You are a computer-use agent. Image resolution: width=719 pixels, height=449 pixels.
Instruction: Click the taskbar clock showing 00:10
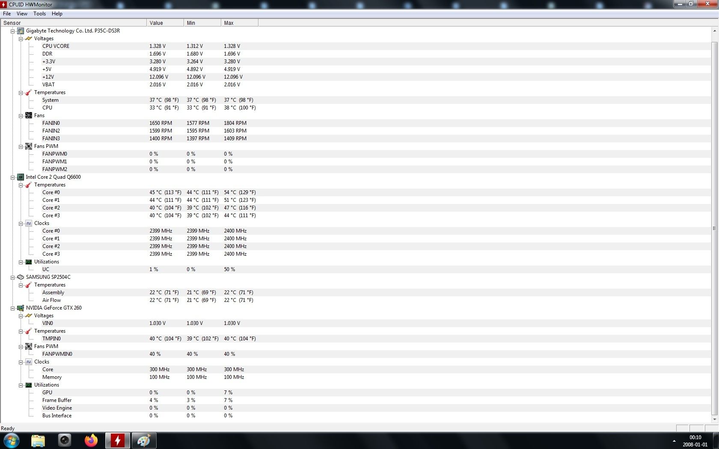pos(695,441)
